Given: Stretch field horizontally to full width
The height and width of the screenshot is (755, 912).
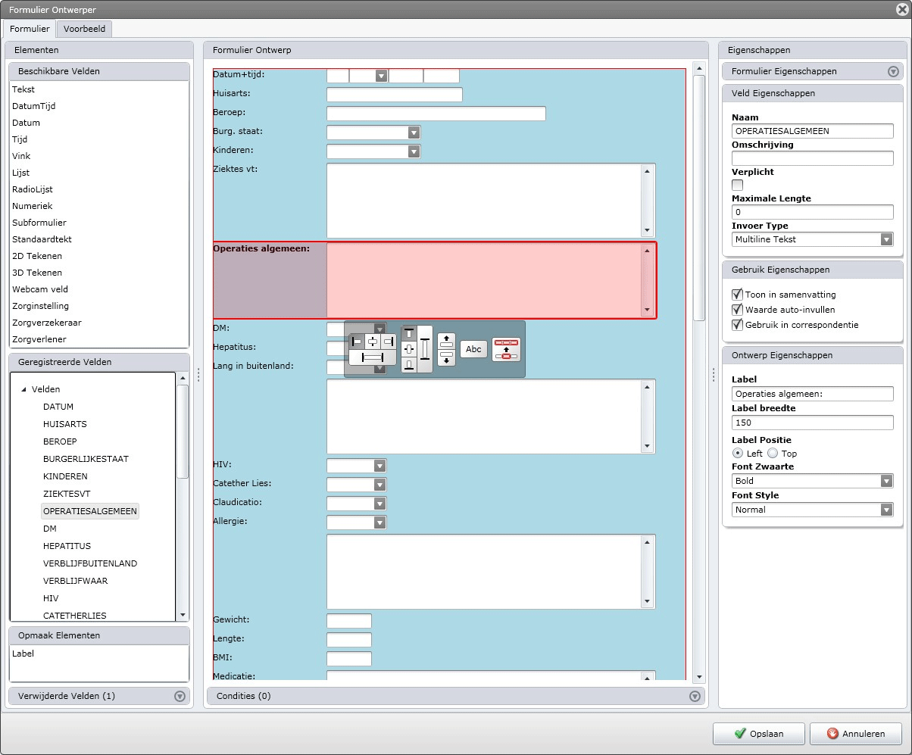Looking at the screenshot, I should pos(373,357).
